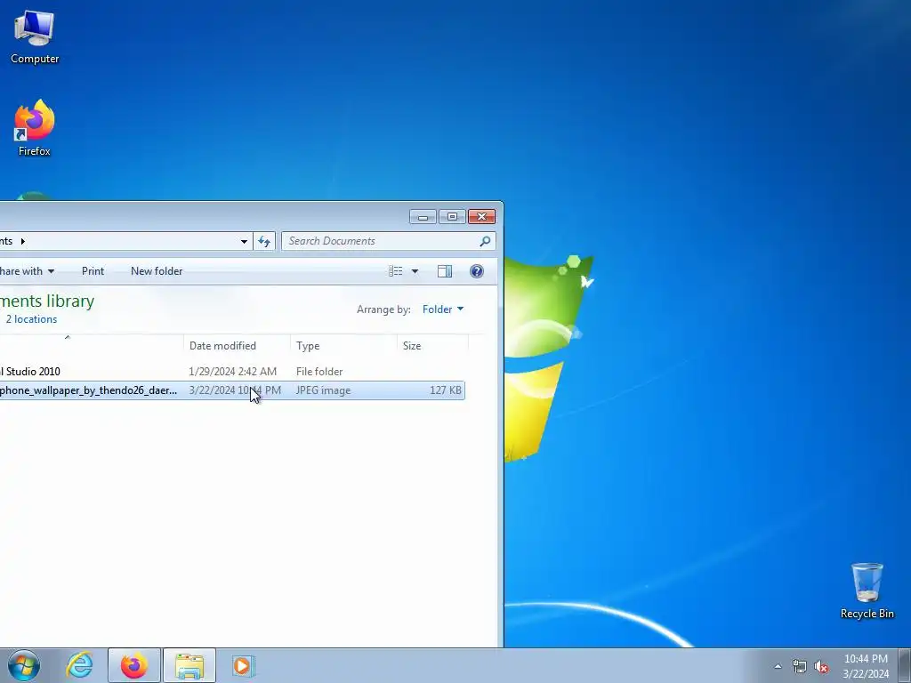Open the Recycle Bin on the desktop
Image resolution: width=911 pixels, height=683 pixels.
coord(867,591)
